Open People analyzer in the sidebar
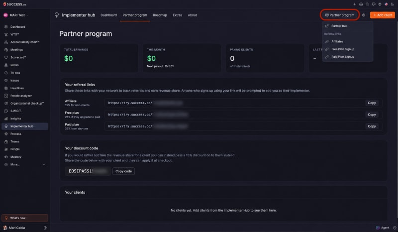The image size is (398, 232). coord(24,96)
